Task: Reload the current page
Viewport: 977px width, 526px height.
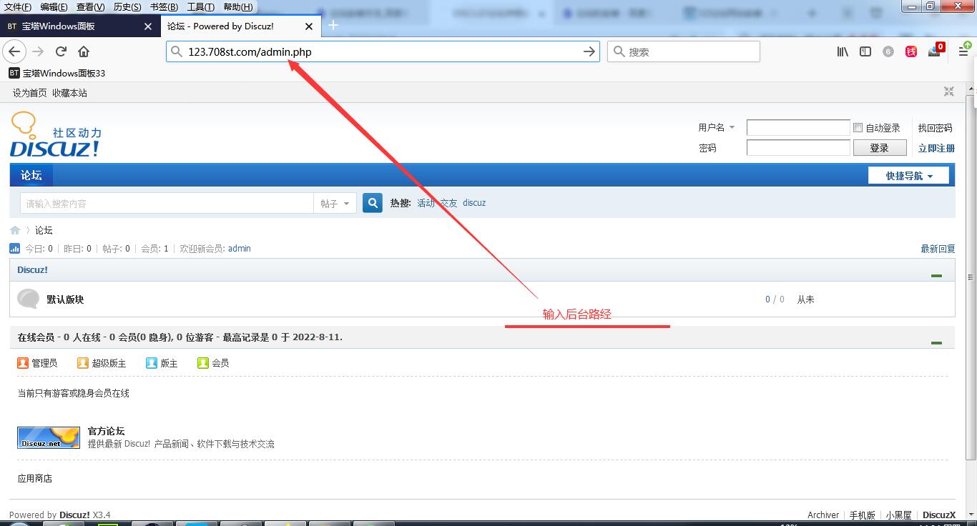Action: pos(61,51)
